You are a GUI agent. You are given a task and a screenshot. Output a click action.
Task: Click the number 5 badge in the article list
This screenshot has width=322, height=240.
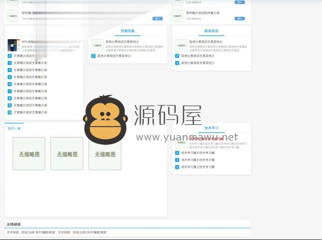coord(10,77)
